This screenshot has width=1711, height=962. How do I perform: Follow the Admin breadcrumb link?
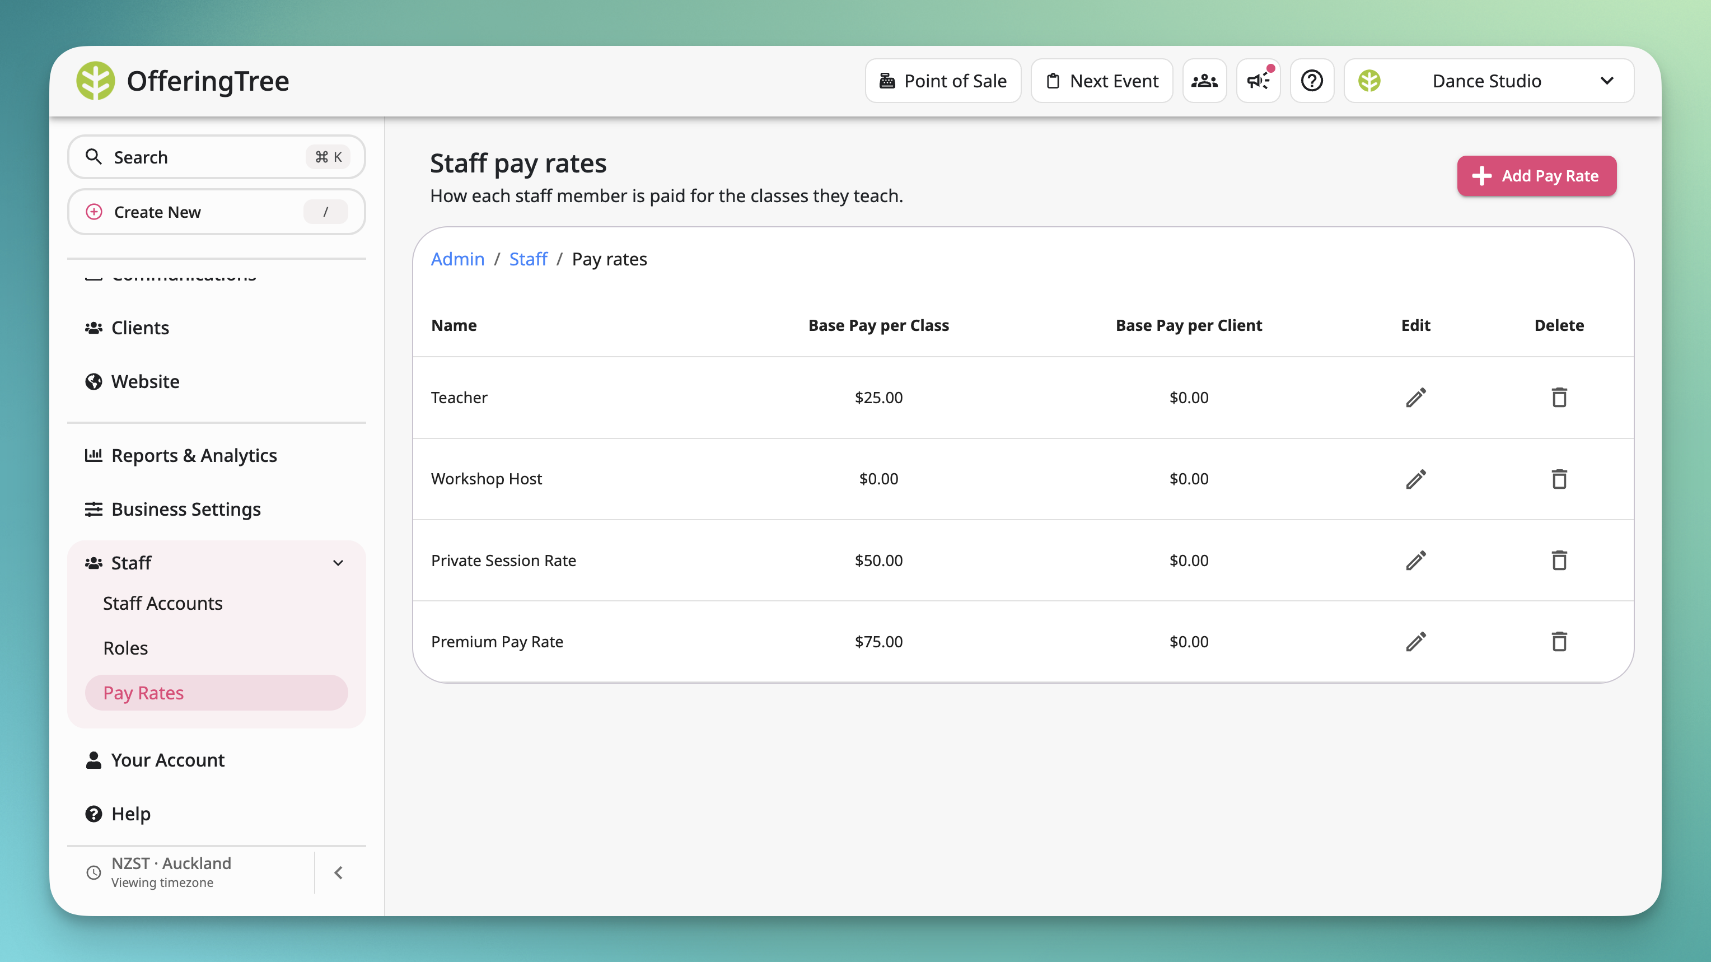click(x=457, y=259)
